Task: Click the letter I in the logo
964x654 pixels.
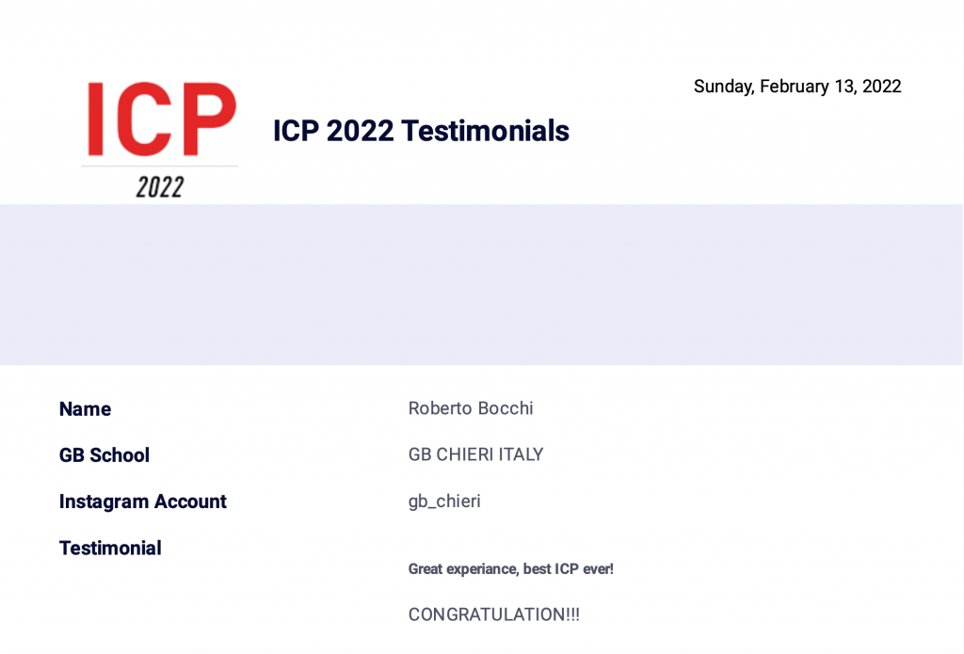Action: (95, 119)
